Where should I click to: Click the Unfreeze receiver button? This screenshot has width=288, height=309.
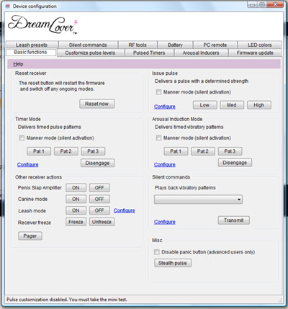(102, 222)
